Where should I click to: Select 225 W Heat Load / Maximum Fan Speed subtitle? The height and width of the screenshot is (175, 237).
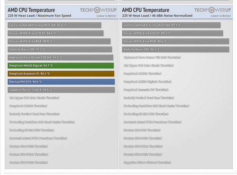coord(39,16)
